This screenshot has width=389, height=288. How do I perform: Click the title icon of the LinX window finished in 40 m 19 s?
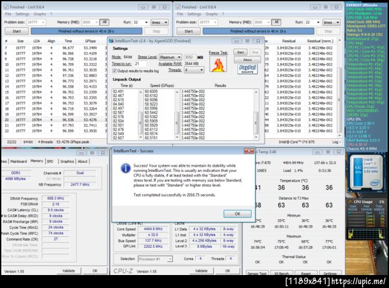coord(178,7)
